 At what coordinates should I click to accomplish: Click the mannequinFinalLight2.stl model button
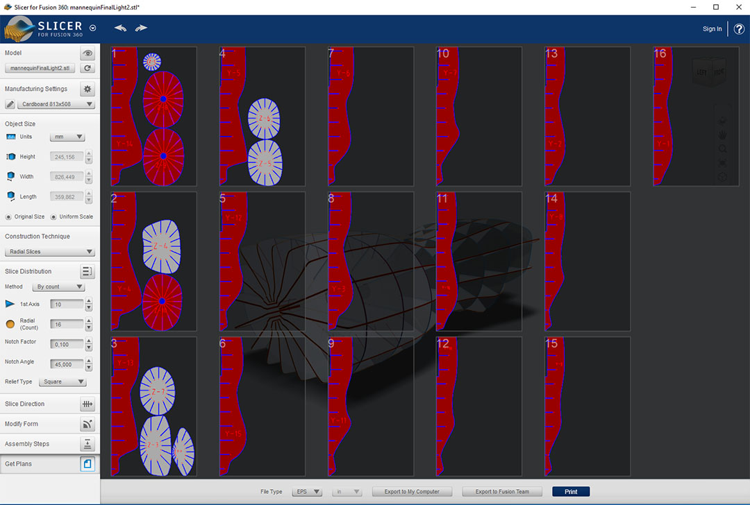coord(40,68)
